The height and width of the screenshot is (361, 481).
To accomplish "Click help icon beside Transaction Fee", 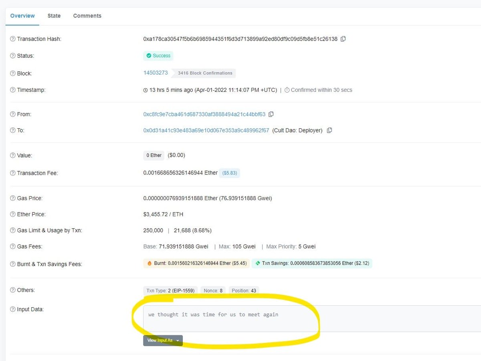I will tap(13, 173).
